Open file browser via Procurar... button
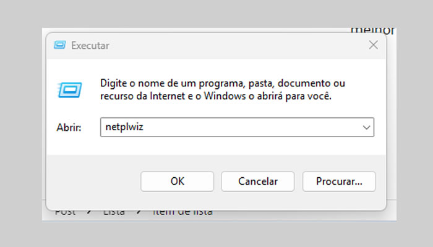 tap(338, 182)
